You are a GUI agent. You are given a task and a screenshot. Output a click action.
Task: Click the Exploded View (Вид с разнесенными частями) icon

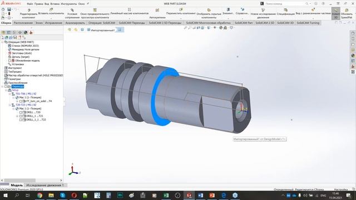click(313, 10)
